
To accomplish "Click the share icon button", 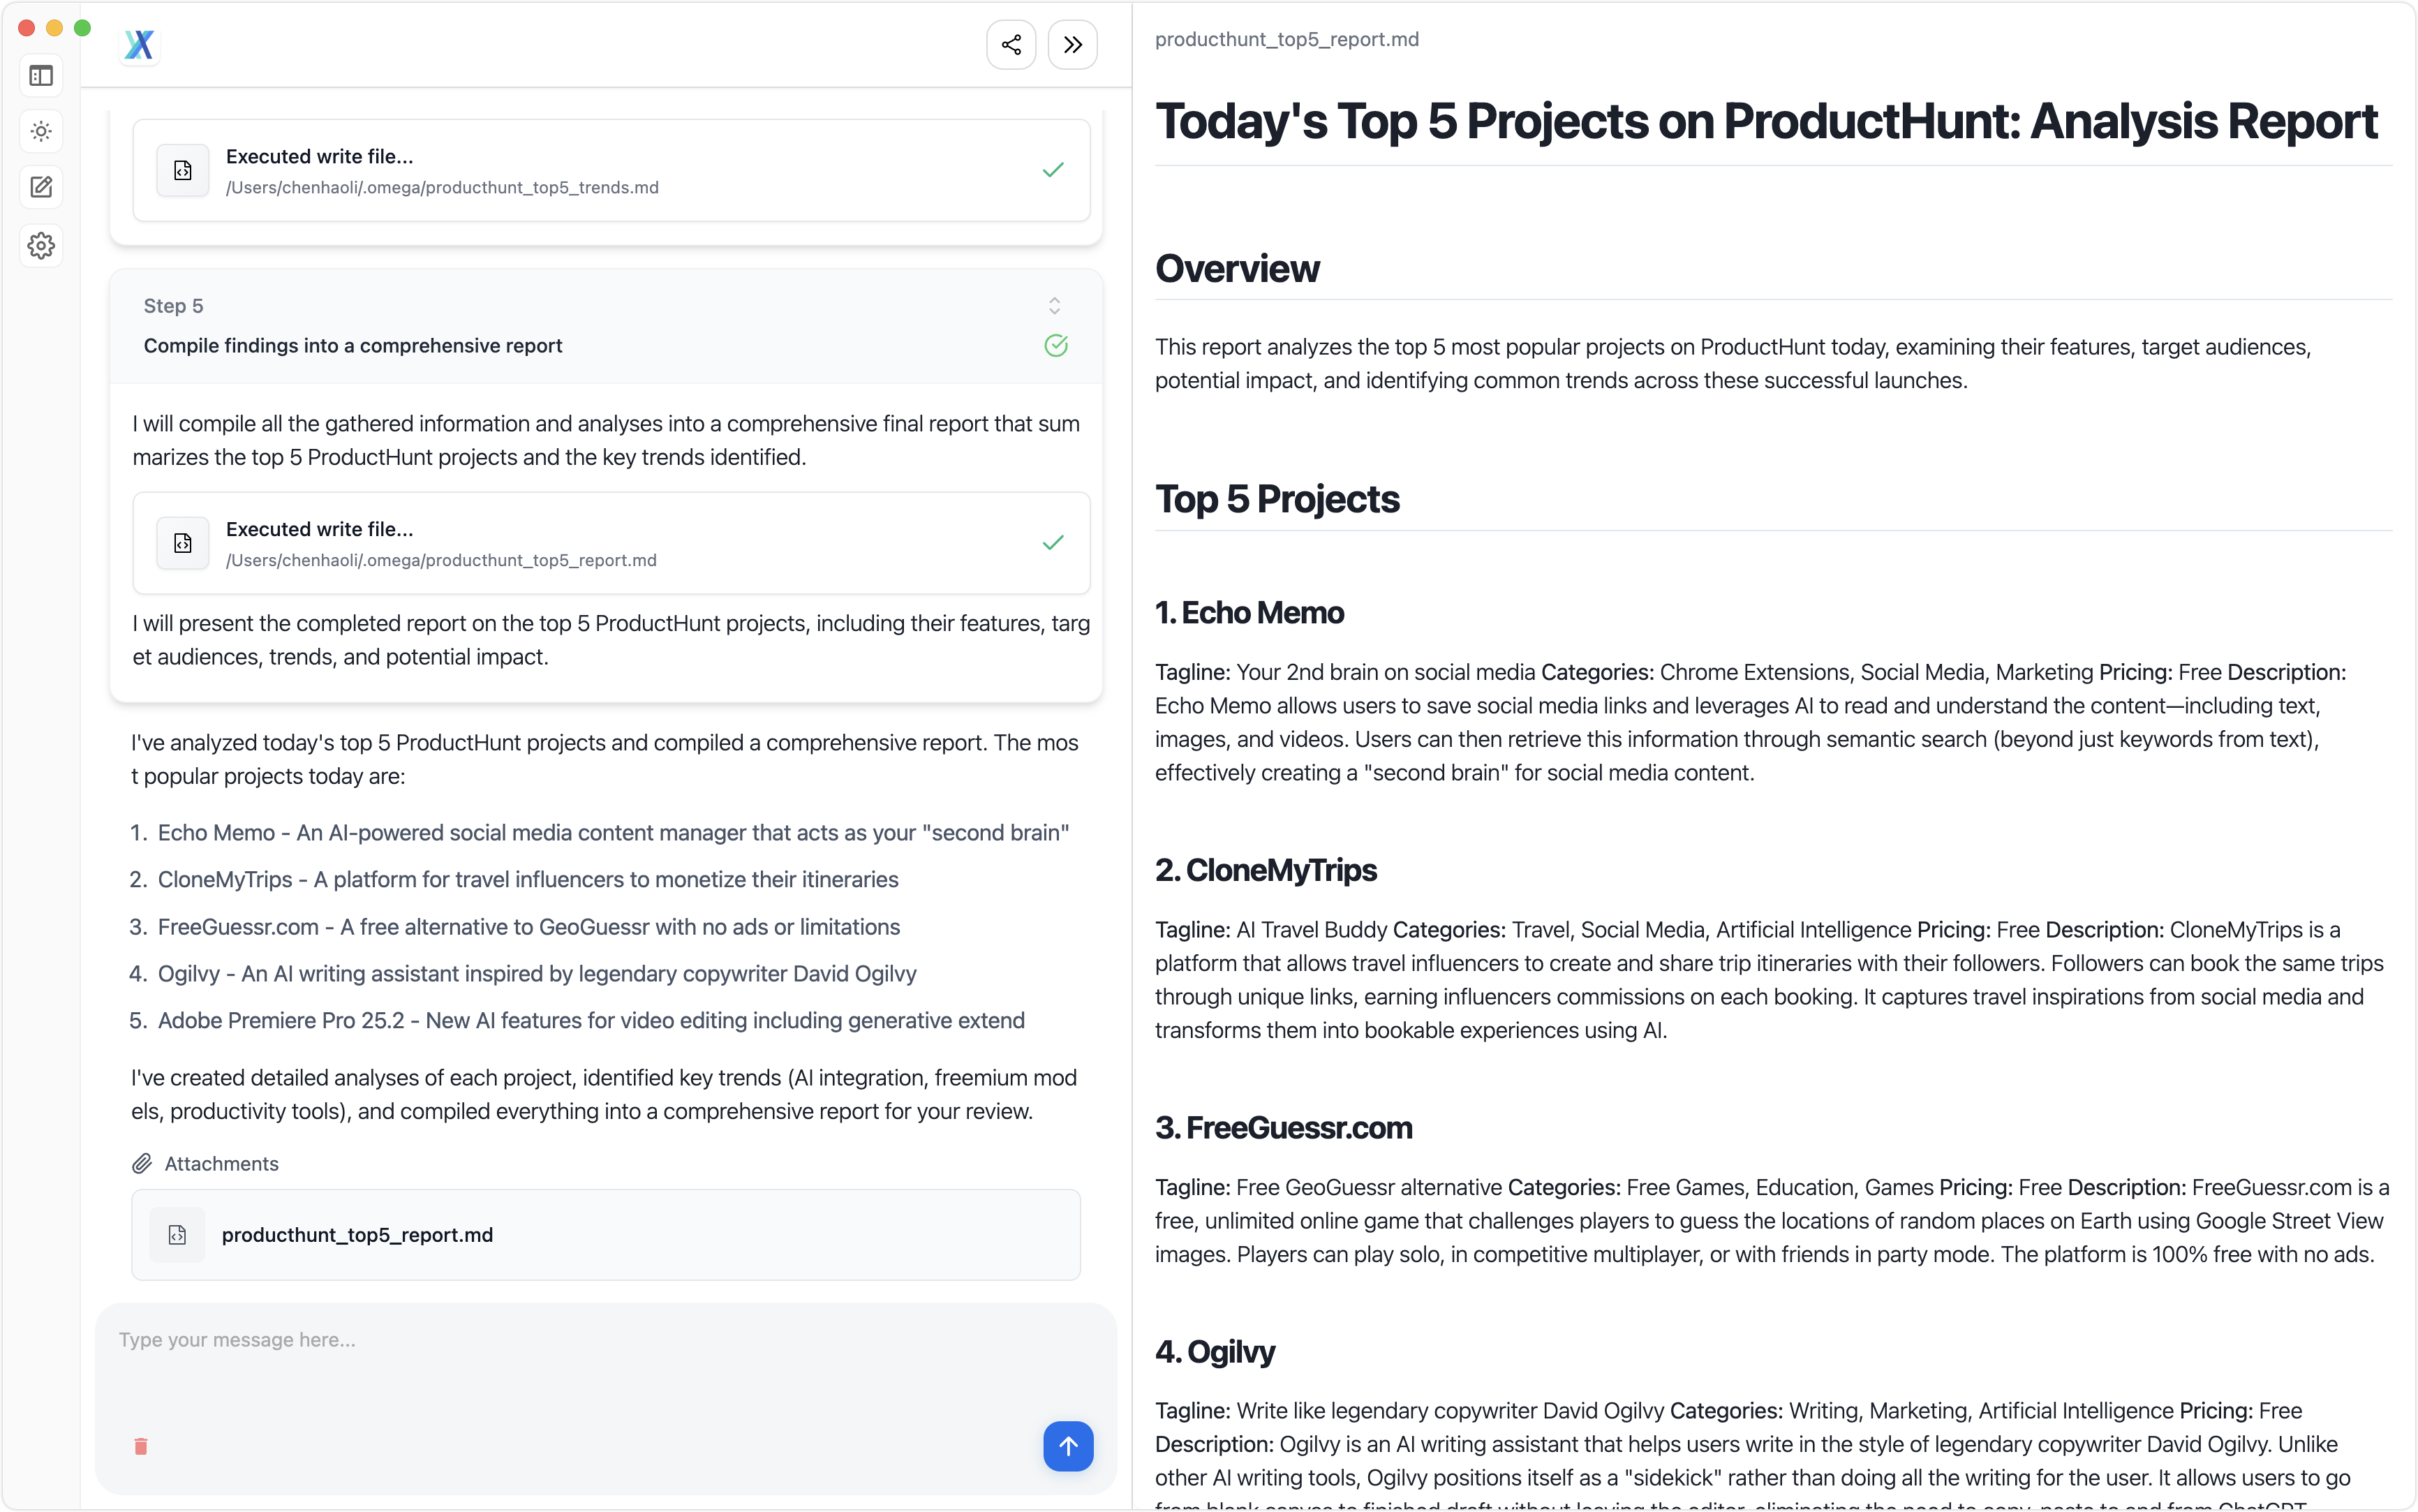I will click(x=1011, y=45).
